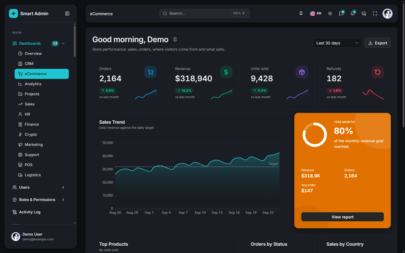Click the Revenue dollar sign icon
405x253 pixels.
tap(226, 72)
